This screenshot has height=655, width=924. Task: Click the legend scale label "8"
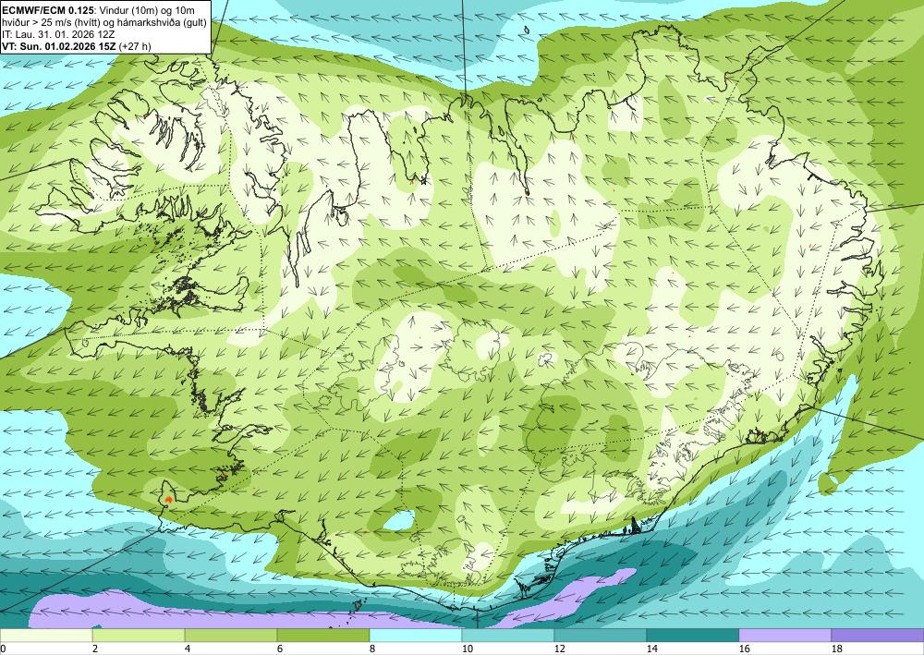coord(372,649)
